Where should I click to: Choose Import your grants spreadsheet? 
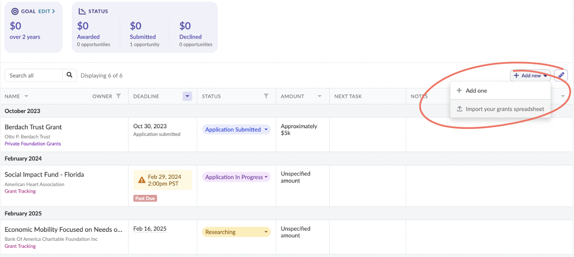tap(504, 109)
